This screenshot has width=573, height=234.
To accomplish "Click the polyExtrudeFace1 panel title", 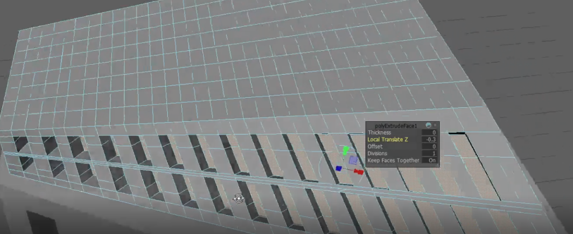I will [x=396, y=126].
